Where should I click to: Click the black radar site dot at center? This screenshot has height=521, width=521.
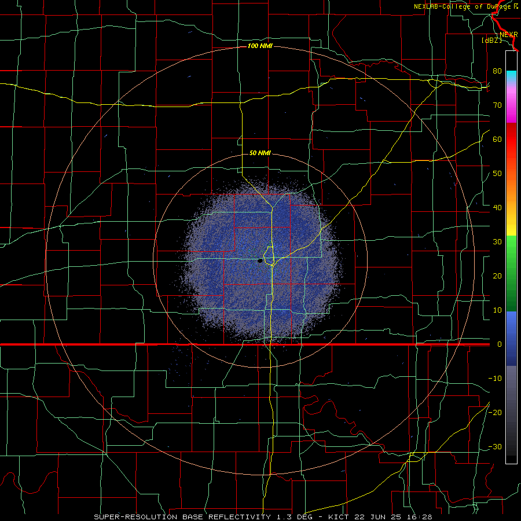click(260, 261)
